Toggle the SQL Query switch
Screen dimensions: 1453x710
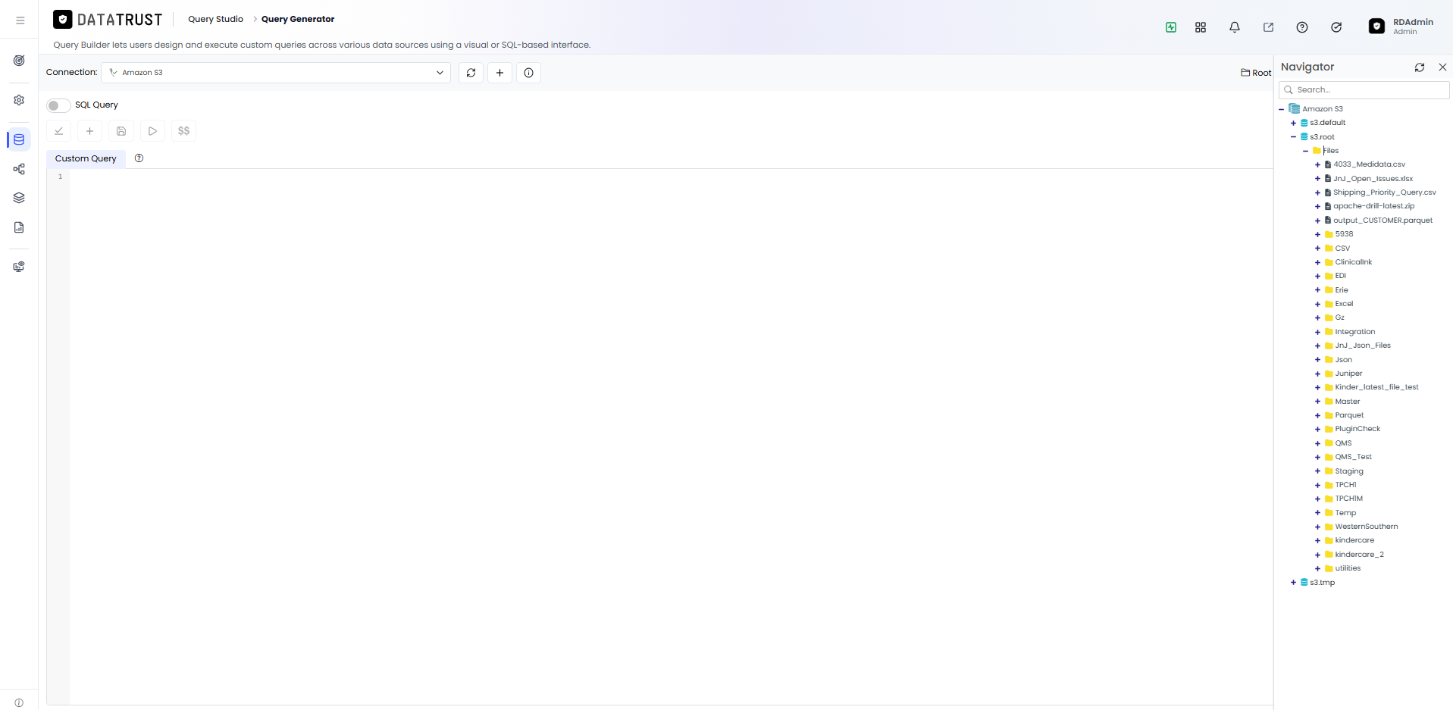pos(58,105)
